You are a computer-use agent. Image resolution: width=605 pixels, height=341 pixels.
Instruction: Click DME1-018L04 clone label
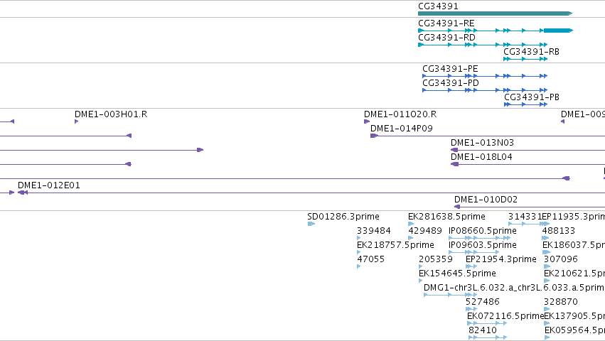pyautogui.click(x=481, y=157)
